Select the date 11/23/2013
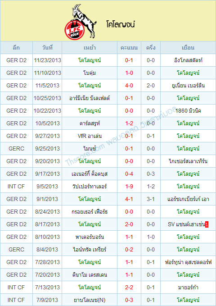Viewport: 216px width, 306px height. (x=47, y=60)
